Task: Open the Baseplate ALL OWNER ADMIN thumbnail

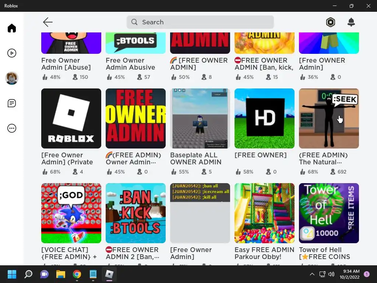Action: click(200, 118)
